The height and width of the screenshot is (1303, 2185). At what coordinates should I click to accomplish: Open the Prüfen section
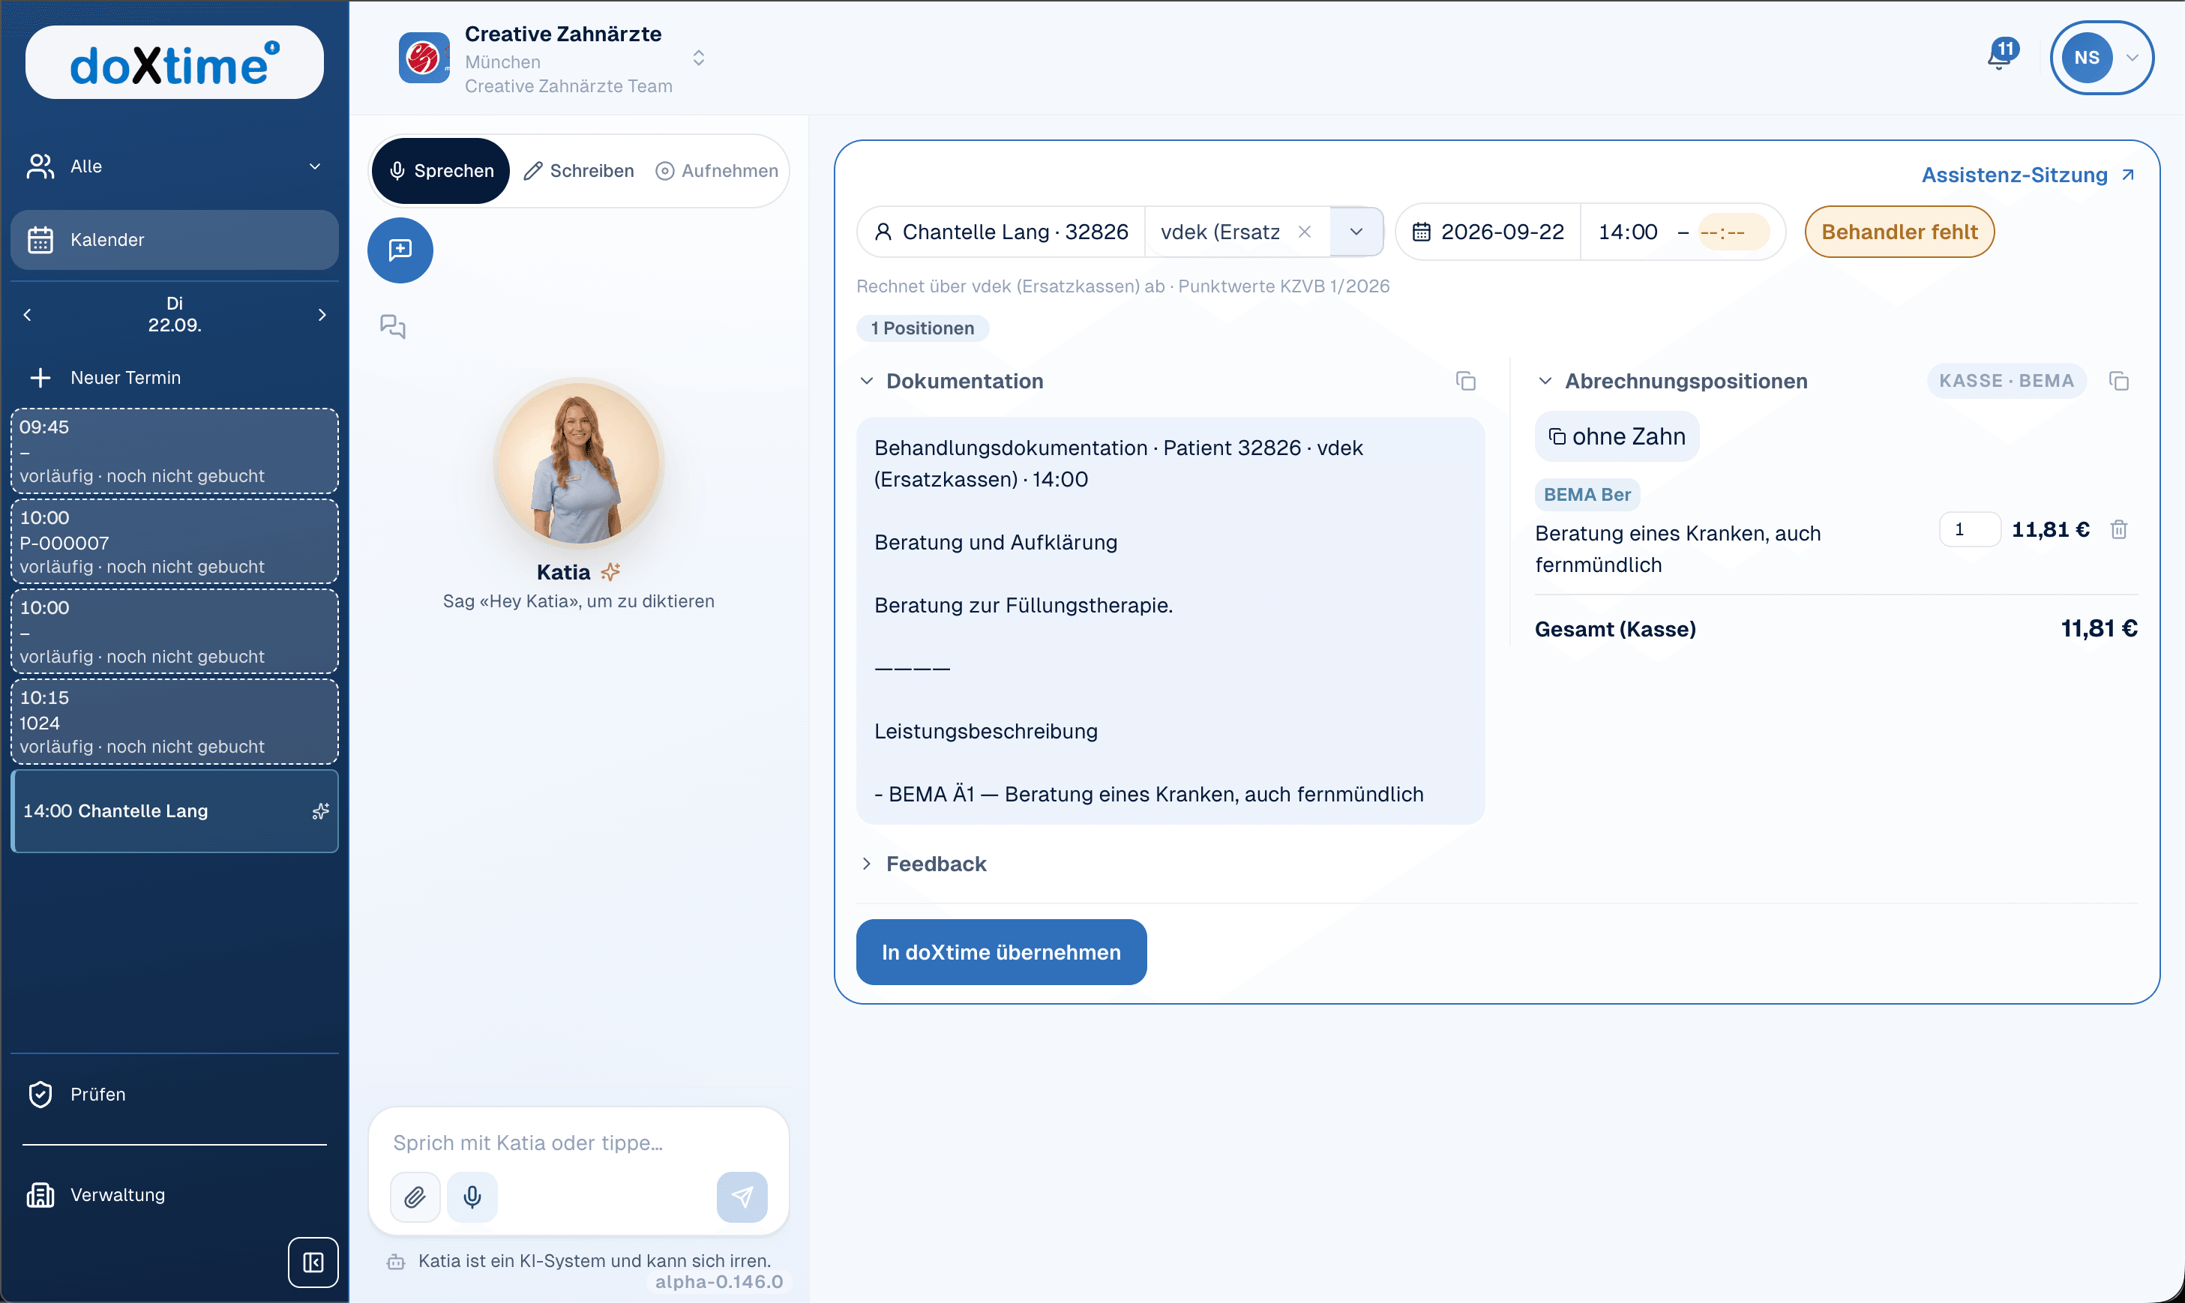(x=175, y=1094)
